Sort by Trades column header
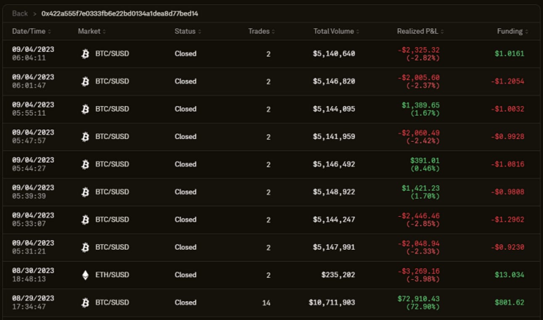 261,31
